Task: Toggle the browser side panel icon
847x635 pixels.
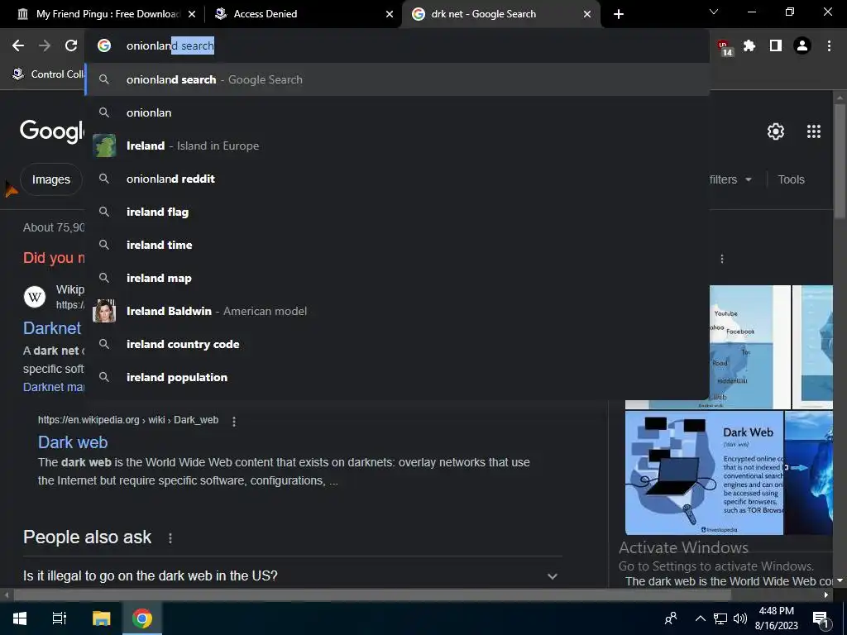Action: click(x=776, y=46)
